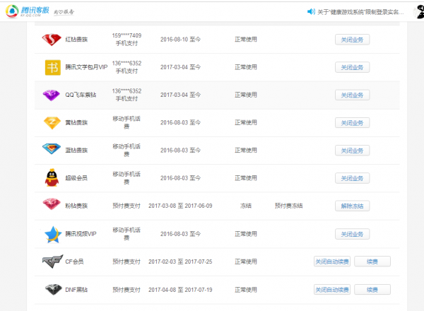424x311 pixels.
Task: Click the yellow diamond 黄钻贵族 icon
Action: point(52,123)
